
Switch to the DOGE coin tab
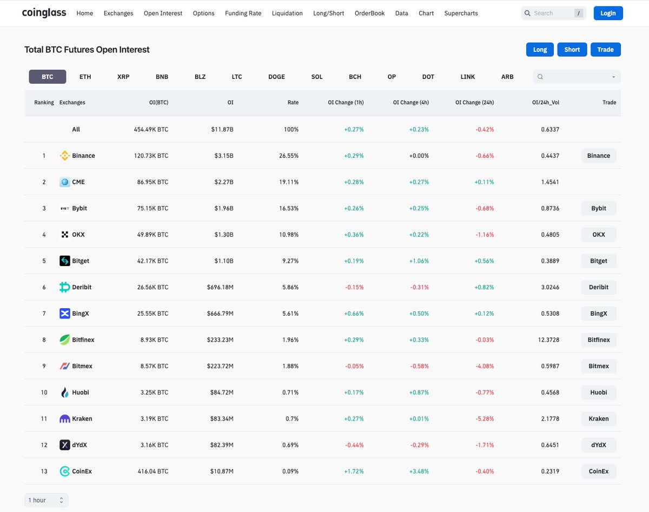tap(276, 77)
